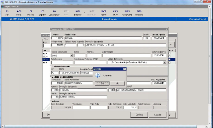
Task: Click small arrow right of ShF2 Externos
Action: pos(85,12)
